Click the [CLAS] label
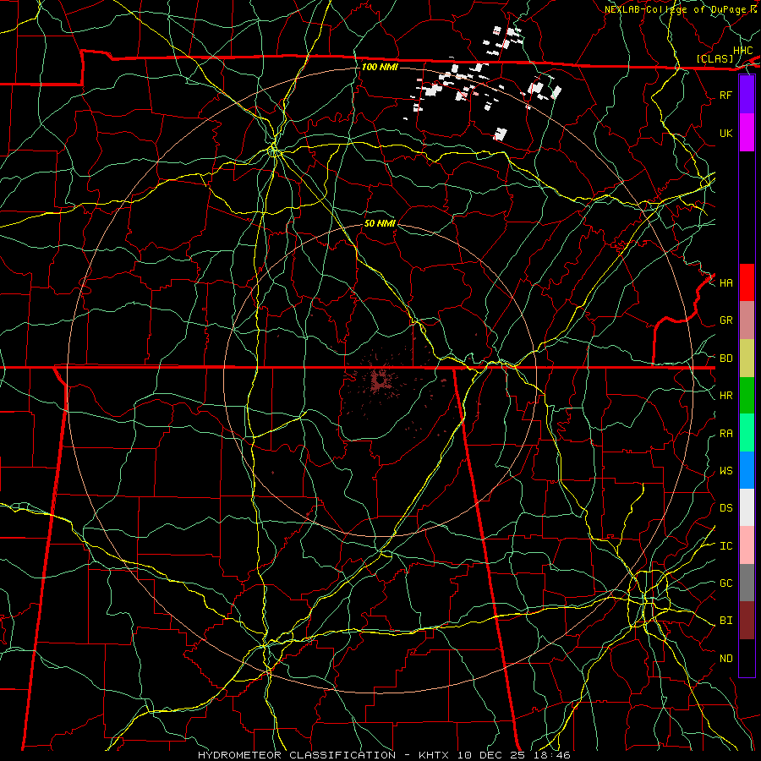Image resolution: width=761 pixels, height=761 pixels. click(714, 58)
